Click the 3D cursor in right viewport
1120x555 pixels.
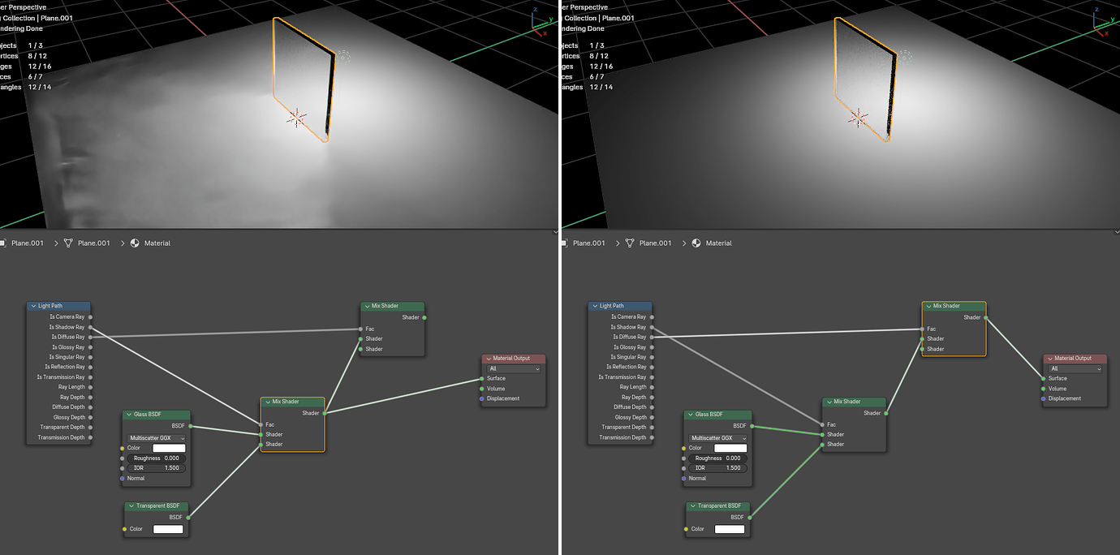[x=858, y=118]
